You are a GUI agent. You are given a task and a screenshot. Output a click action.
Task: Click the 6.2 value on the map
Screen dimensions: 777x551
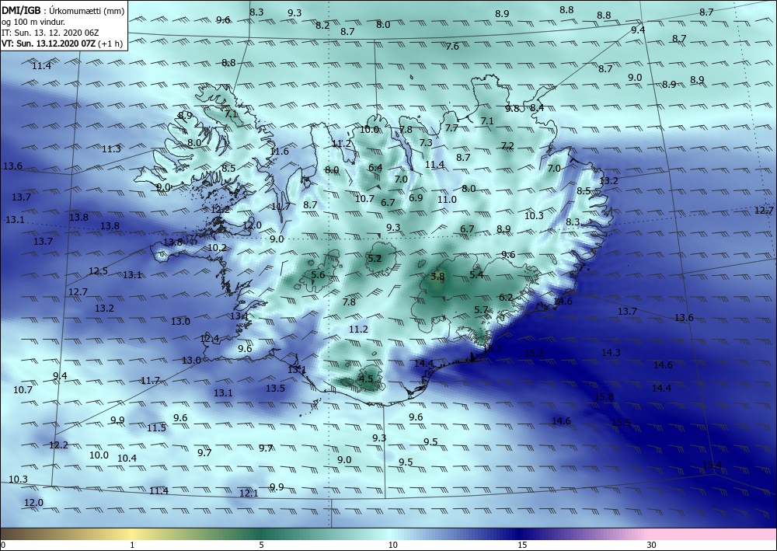(506, 298)
